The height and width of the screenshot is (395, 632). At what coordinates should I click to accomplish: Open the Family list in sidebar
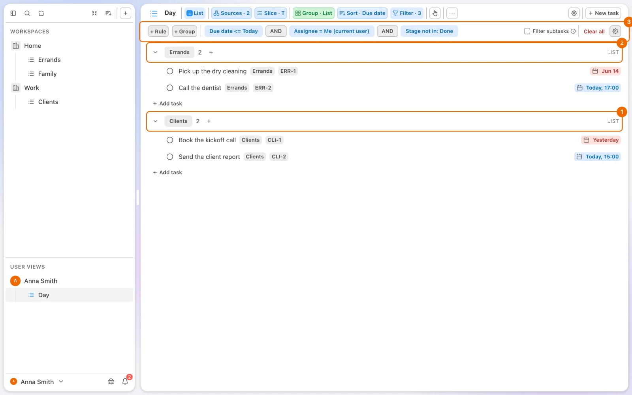point(47,74)
